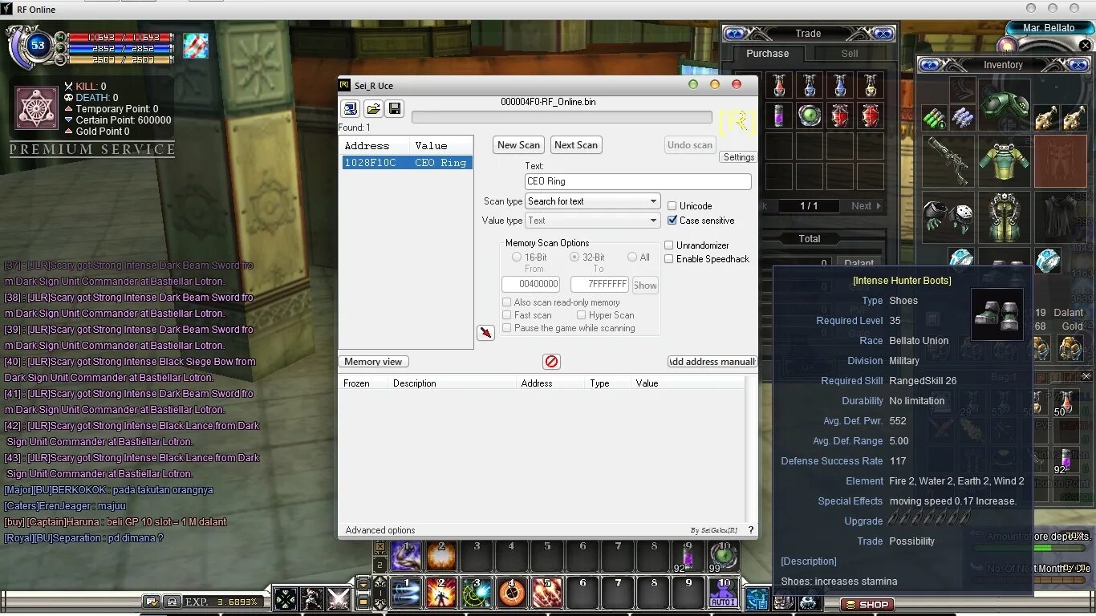This screenshot has height=616, width=1096.
Task: Select the rifle weapon in Inventory
Action: click(948, 160)
